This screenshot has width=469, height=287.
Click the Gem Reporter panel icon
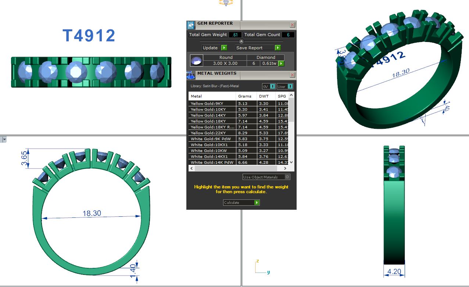(x=190, y=25)
